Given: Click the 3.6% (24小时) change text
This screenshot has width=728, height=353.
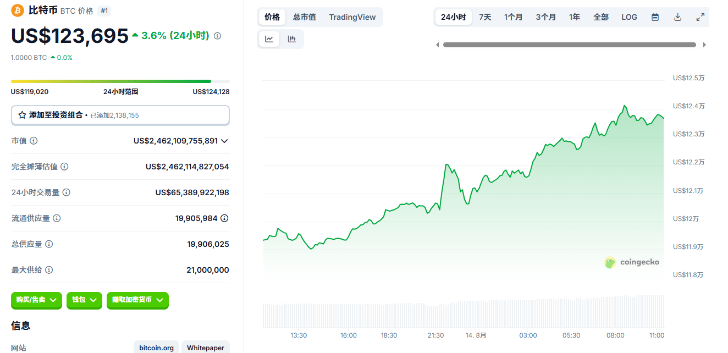Looking at the screenshot, I should point(175,36).
